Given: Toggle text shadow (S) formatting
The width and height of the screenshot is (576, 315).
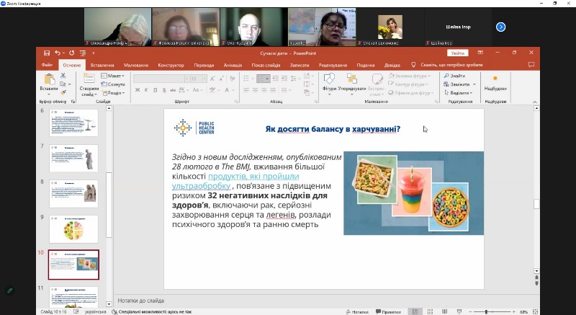Looking at the screenshot, I should coord(164,89).
